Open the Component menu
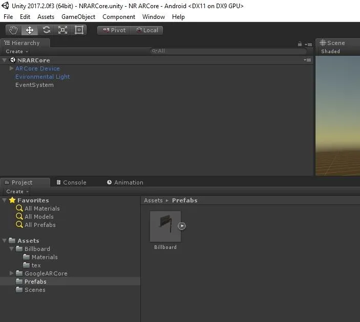Viewport: 360px width, 322px height. pyautogui.click(x=119, y=17)
